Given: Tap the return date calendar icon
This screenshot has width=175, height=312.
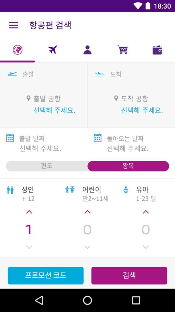Looking at the screenshot, I should pyautogui.click(x=97, y=138).
